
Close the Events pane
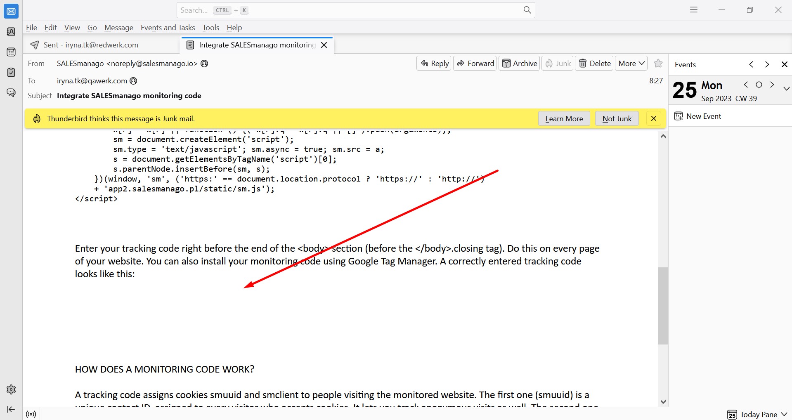784,64
